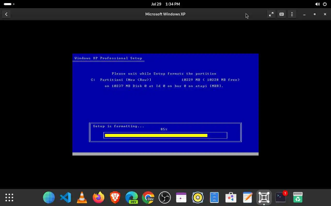Launch the Text Editor notepad-and-pencil icon
Image resolution: width=331 pixels, height=206 pixels.
247,198
